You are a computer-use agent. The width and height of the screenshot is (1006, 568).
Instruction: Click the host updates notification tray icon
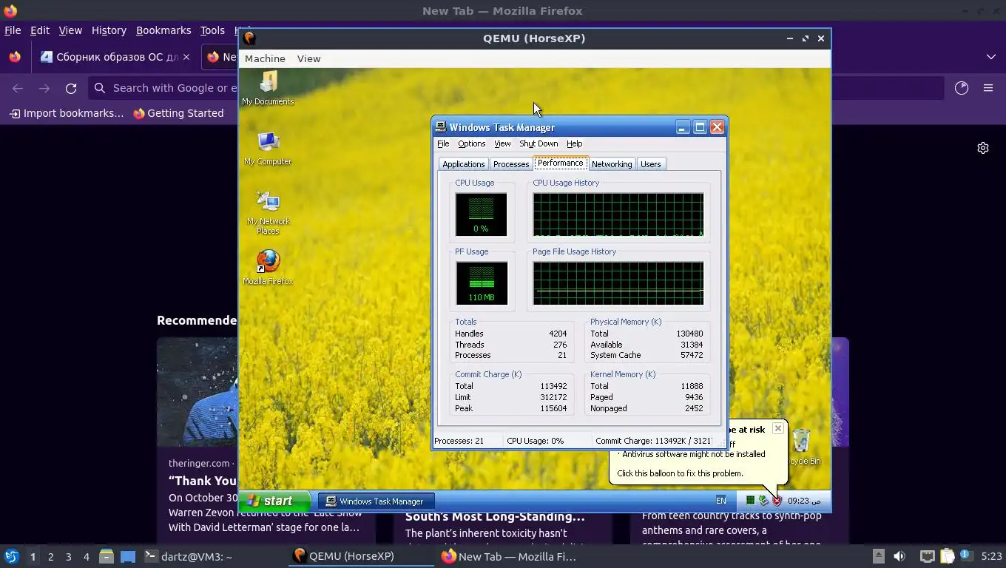[x=965, y=555]
